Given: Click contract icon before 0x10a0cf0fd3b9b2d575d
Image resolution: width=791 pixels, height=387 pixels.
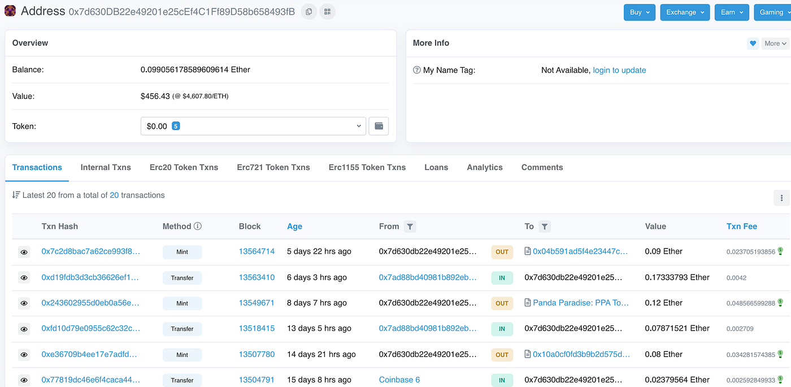Looking at the screenshot, I should coord(528,354).
